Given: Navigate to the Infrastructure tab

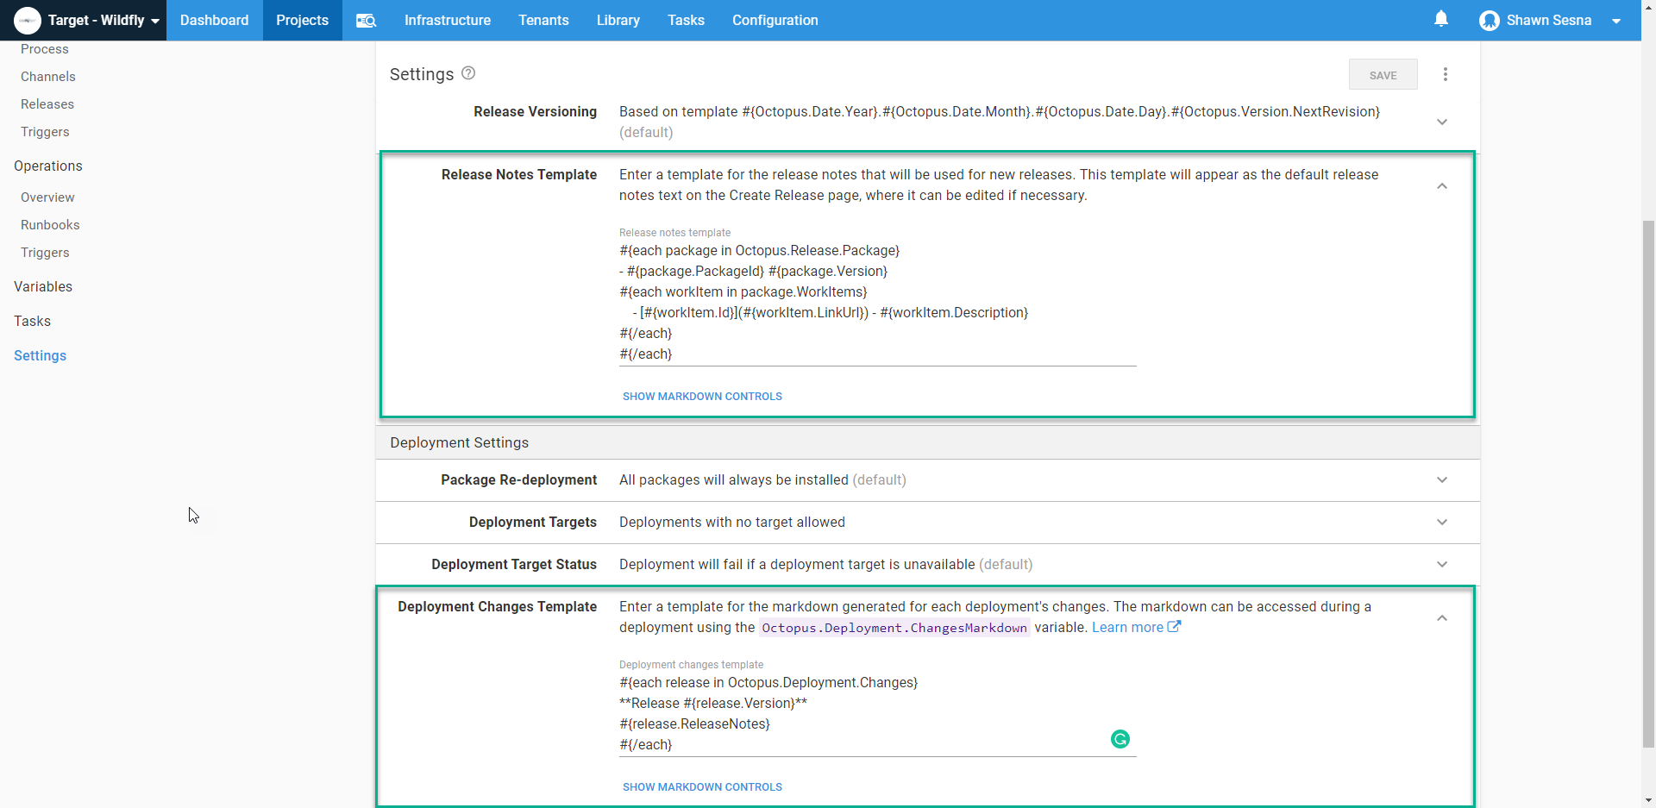Looking at the screenshot, I should pyautogui.click(x=447, y=20).
